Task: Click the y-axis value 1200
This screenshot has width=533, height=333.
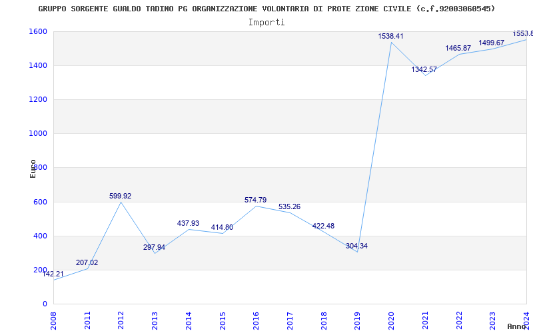Action: [38, 99]
